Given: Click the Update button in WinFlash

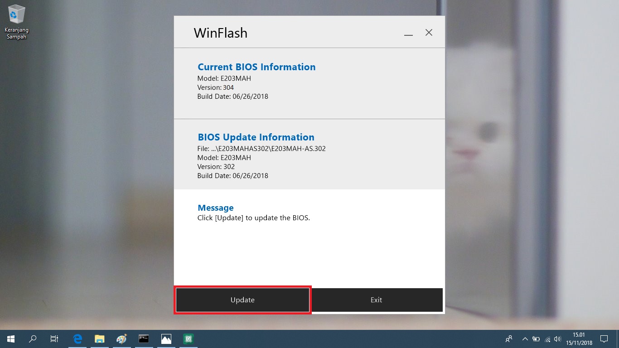Looking at the screenshot, I should pos(242,300).
